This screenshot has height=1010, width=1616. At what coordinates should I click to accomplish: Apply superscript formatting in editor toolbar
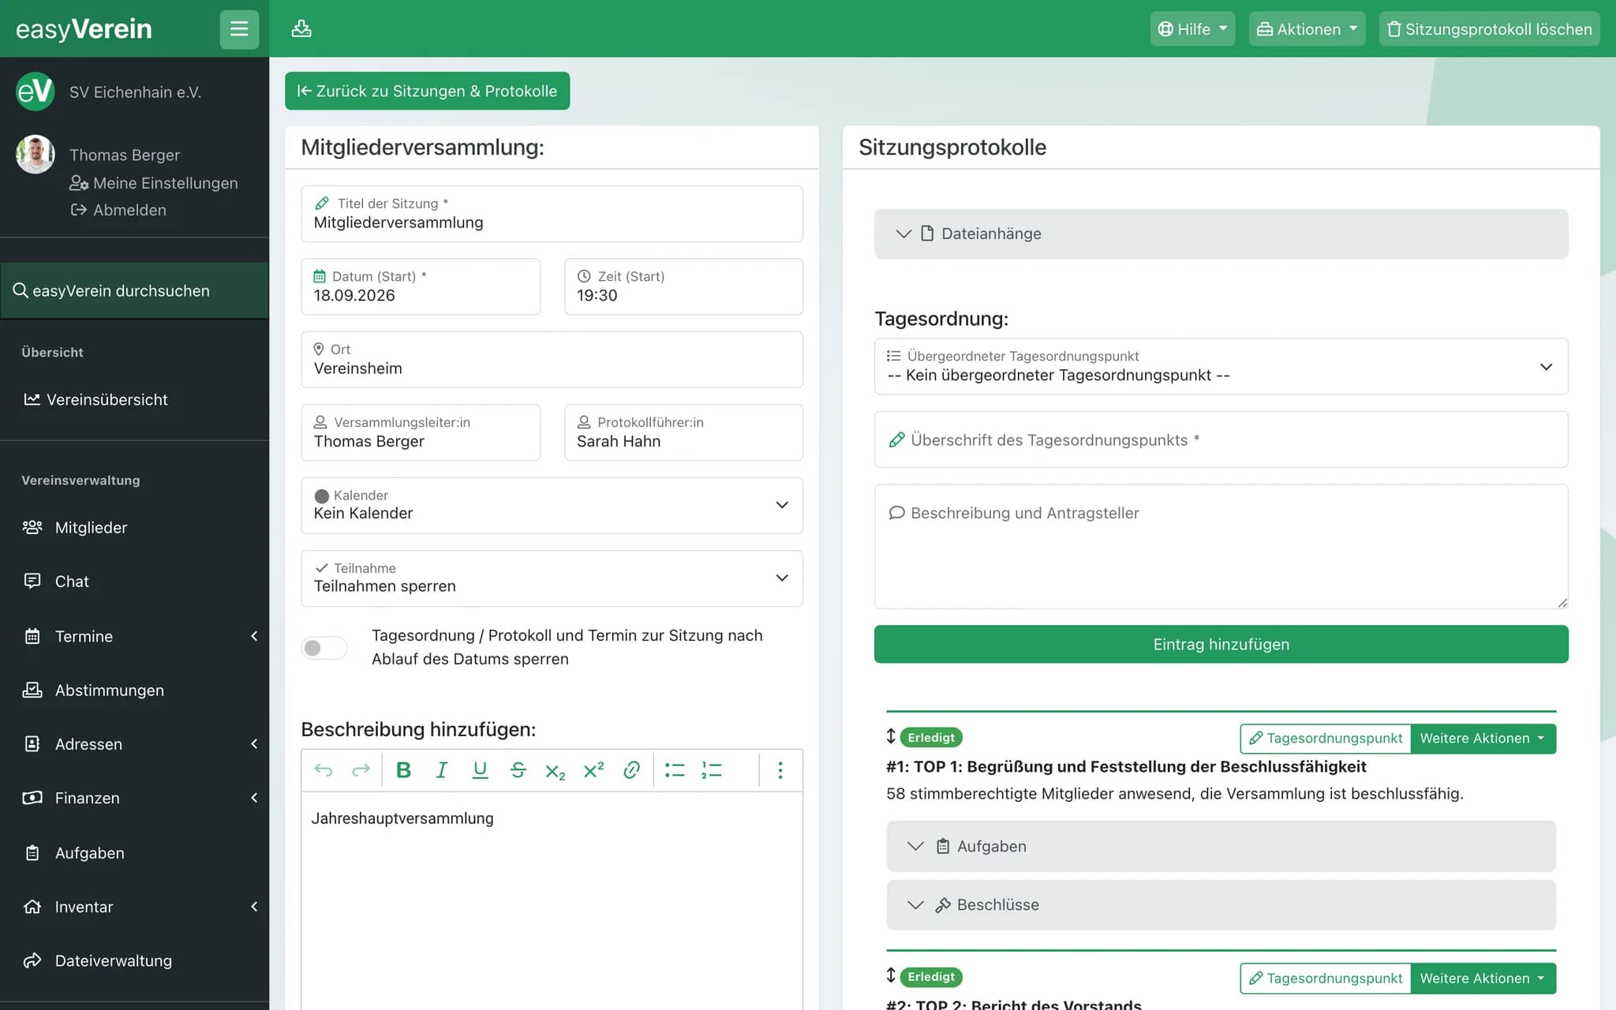(593, 770)
